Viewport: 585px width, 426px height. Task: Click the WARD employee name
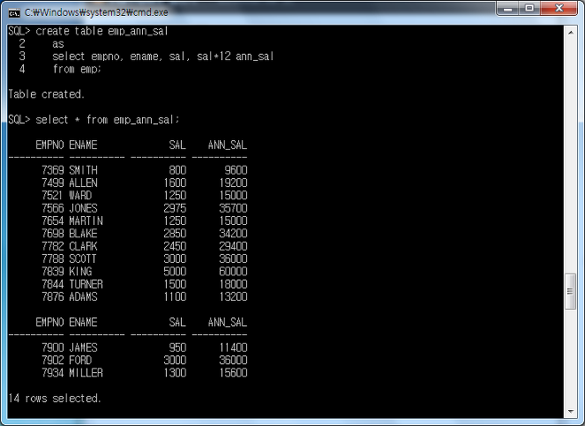pyautogui.click(x=80, y=196)
